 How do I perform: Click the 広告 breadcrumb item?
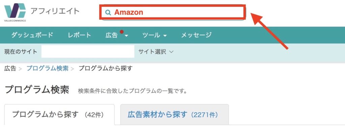[x=10, y=68]
